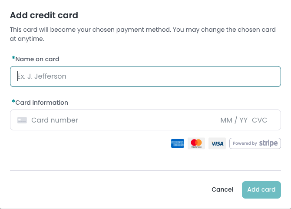Viewport: 291px width, 209px height.
Task: Click the stripe wordmark logo
Action: pyautogui.click(x=268, y=143)
